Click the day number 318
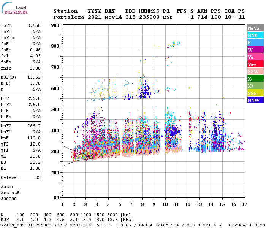 click(x=130, y=17)
